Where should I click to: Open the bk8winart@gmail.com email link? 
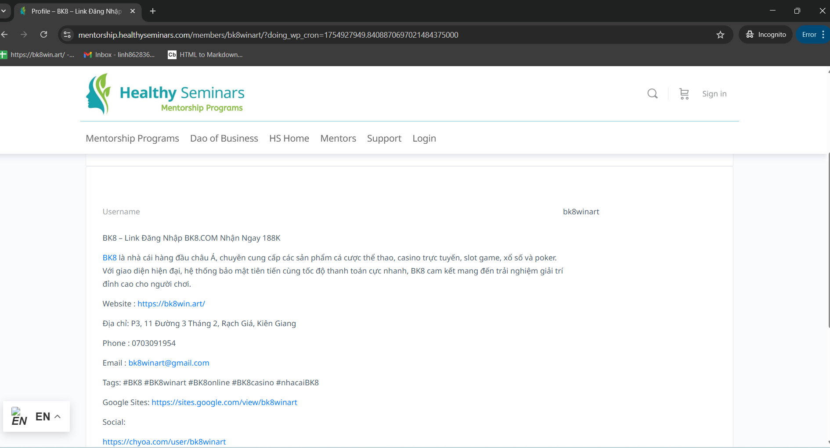click(x=169, y=363)
